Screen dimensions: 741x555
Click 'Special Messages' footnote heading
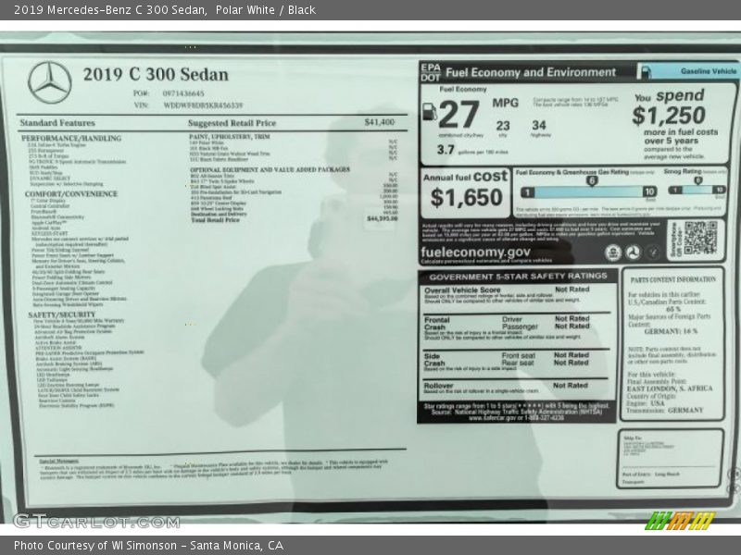coord(59,461)
